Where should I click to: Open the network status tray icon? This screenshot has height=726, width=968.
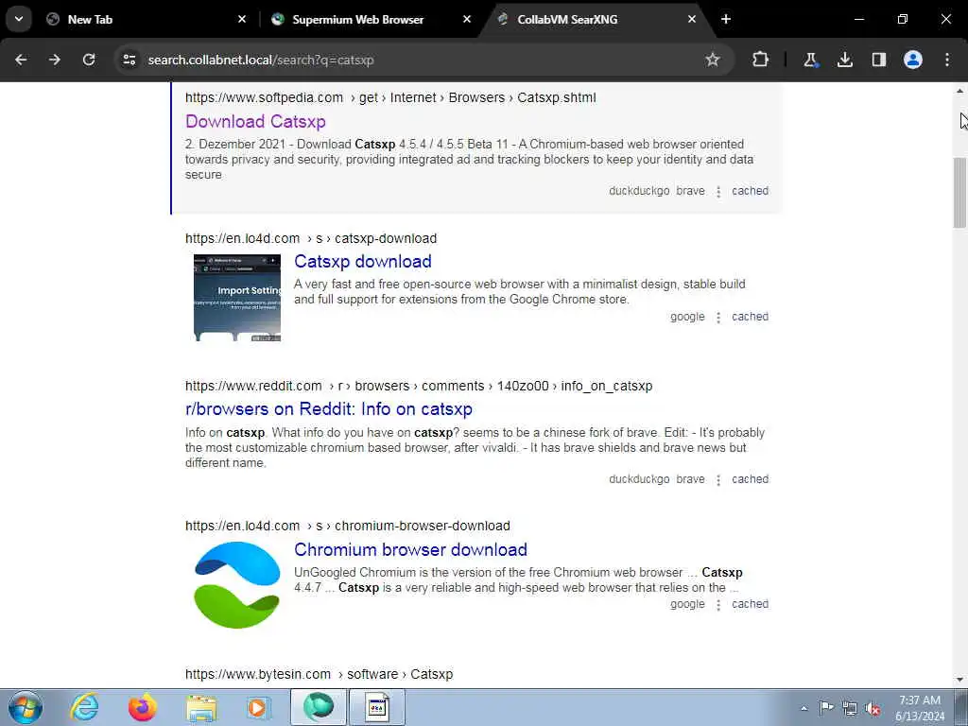(850, 708)
